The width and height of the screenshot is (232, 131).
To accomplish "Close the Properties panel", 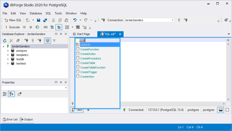I will point(66,82).
